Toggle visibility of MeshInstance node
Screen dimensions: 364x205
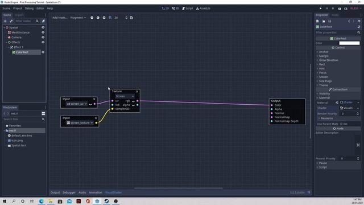pyautogui.click(x=43, y=32)
